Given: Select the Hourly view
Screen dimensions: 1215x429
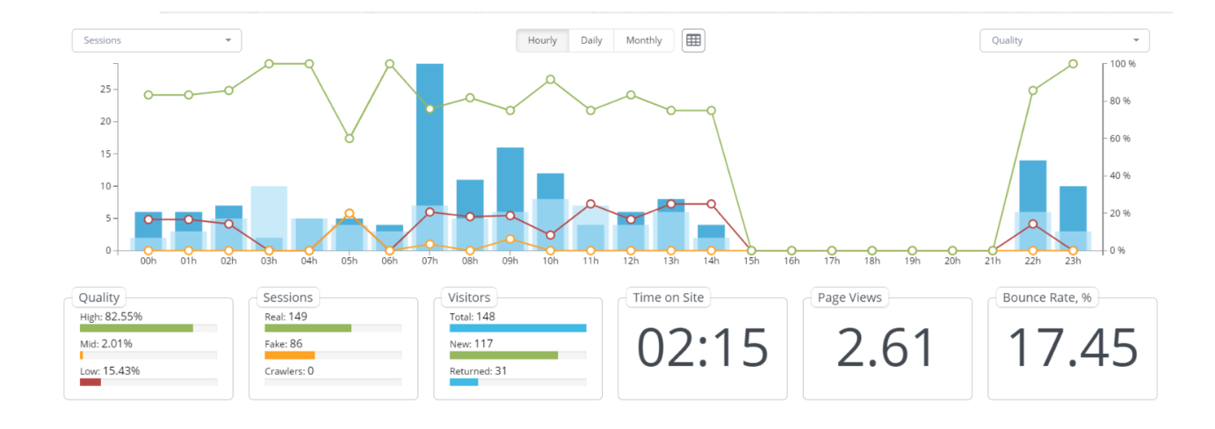Looking at the screenshot, I should coord(542,40).
